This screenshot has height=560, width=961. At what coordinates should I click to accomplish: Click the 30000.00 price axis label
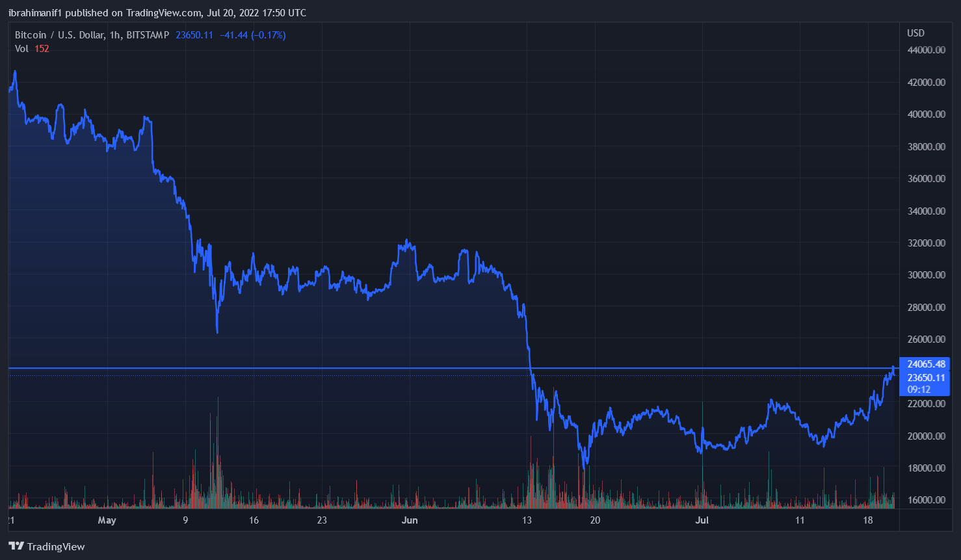click(927, 275)
